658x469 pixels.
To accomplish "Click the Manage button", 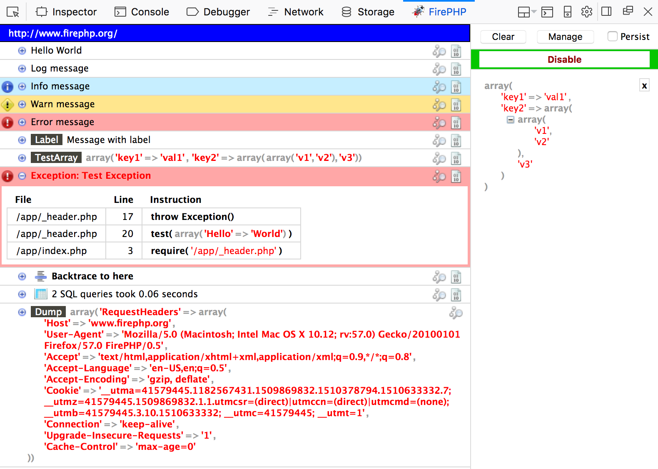I will pos(565,37).
